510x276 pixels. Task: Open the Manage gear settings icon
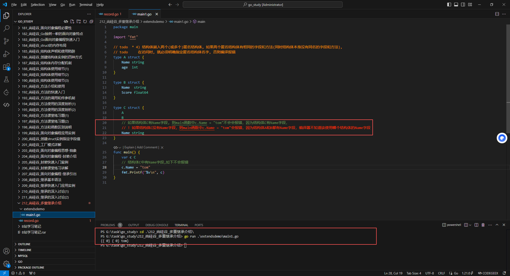(6, 264)
